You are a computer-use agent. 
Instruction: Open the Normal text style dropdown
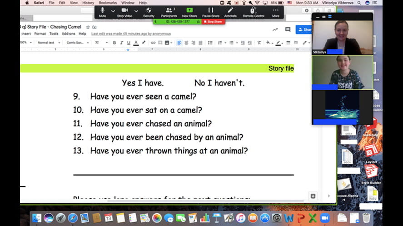(48, 43)
